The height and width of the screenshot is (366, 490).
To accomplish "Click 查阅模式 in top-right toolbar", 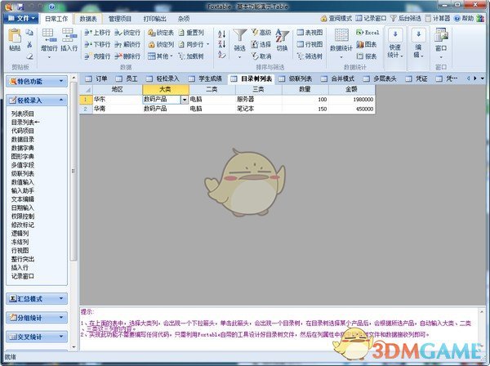I will (x=336, y=19).
